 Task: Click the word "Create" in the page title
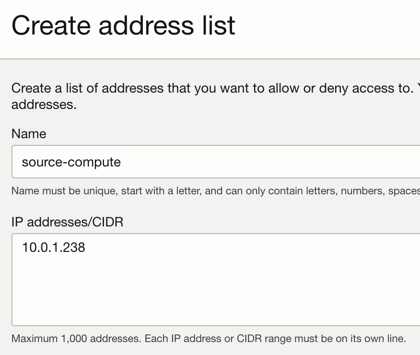pyautogui.click(x=51, y=25)
